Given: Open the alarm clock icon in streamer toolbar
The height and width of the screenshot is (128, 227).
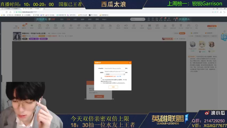Looking at the screenshot, I should [x=55, y=26].
